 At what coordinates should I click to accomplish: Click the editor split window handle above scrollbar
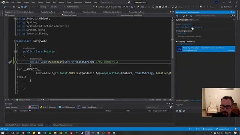[x=172, y=18]
